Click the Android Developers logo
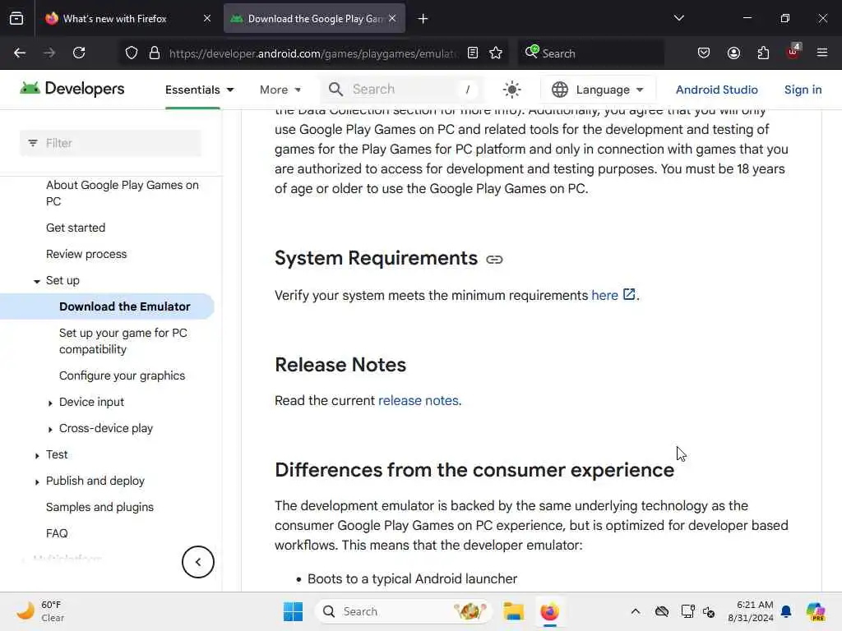The width and height of the screenshot is (842, 631). tap(72, 89)
